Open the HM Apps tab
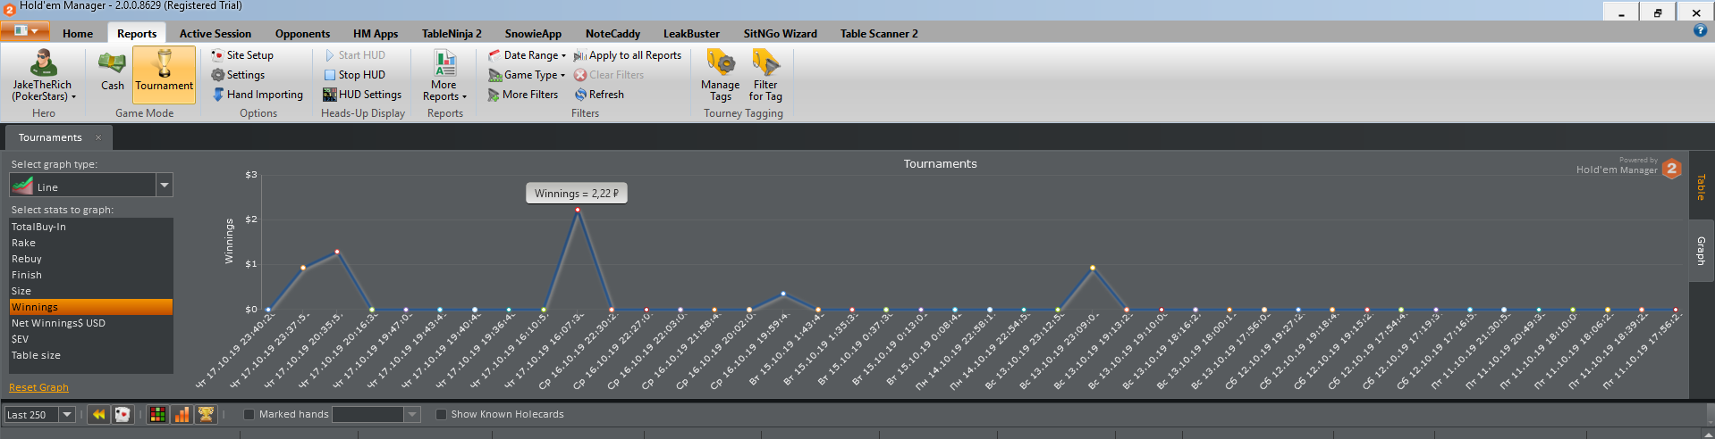This screenshot has height=439, width=1715. [376, 34]
